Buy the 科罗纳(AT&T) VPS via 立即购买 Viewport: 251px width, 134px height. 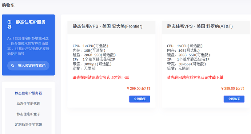pyautogui.click(x=234, y=99)
